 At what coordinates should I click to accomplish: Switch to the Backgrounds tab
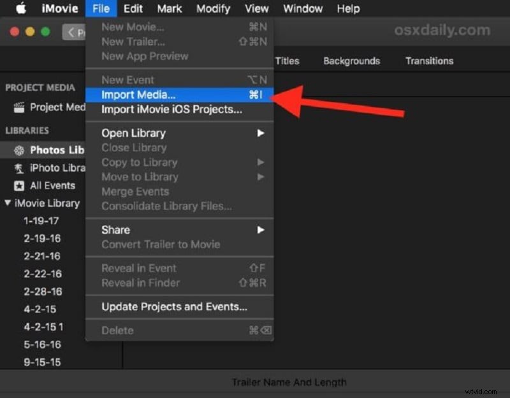click(351, 60)
